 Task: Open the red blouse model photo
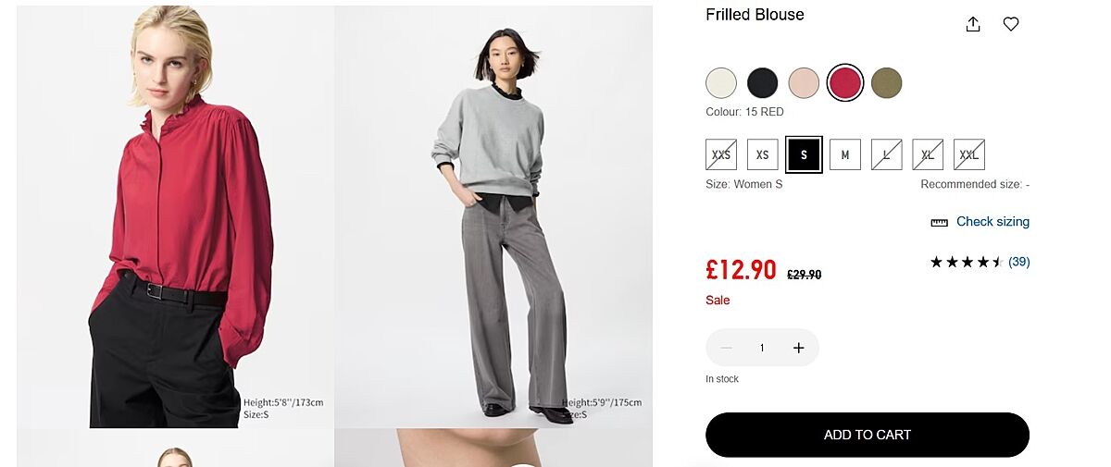click(x=176, y=217)
